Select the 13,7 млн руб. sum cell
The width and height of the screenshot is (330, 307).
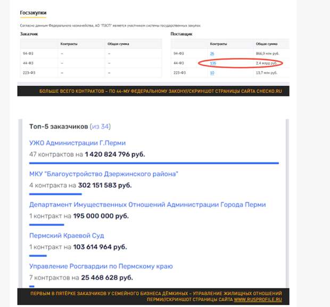[267, 72]
